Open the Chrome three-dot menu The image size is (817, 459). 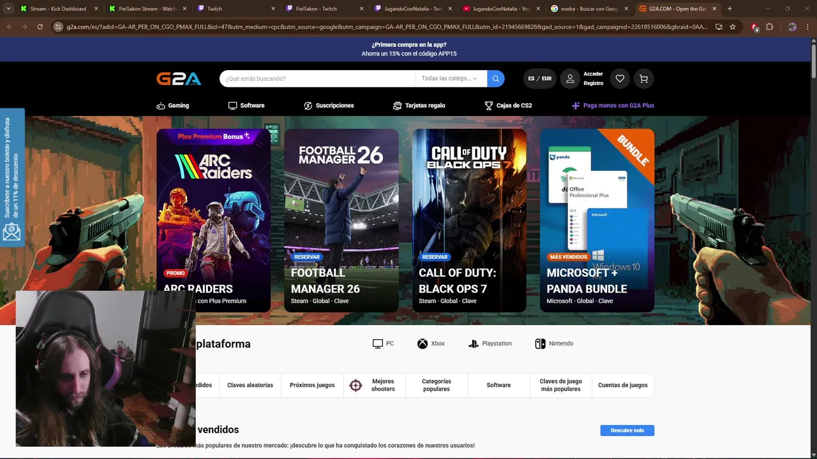click(x=808, y=27)
